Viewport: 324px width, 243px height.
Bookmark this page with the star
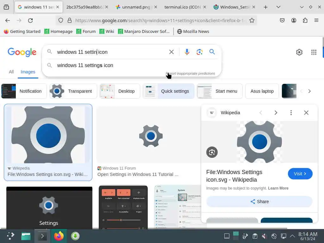[252, 20]
